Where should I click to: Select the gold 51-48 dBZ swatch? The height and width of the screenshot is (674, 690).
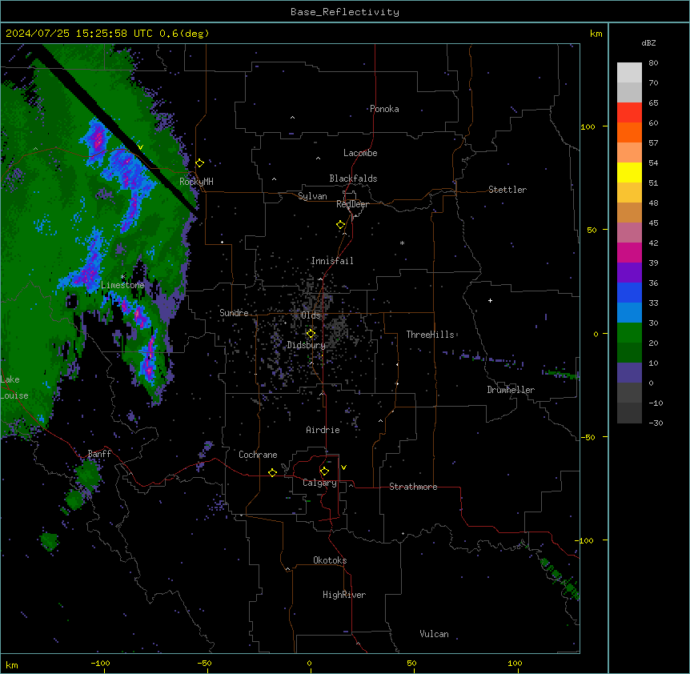629,193
